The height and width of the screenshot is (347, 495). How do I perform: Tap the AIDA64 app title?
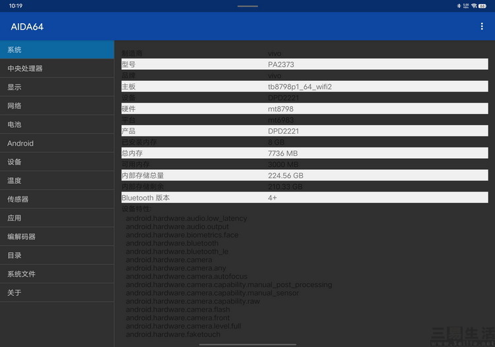coord(27,27)
